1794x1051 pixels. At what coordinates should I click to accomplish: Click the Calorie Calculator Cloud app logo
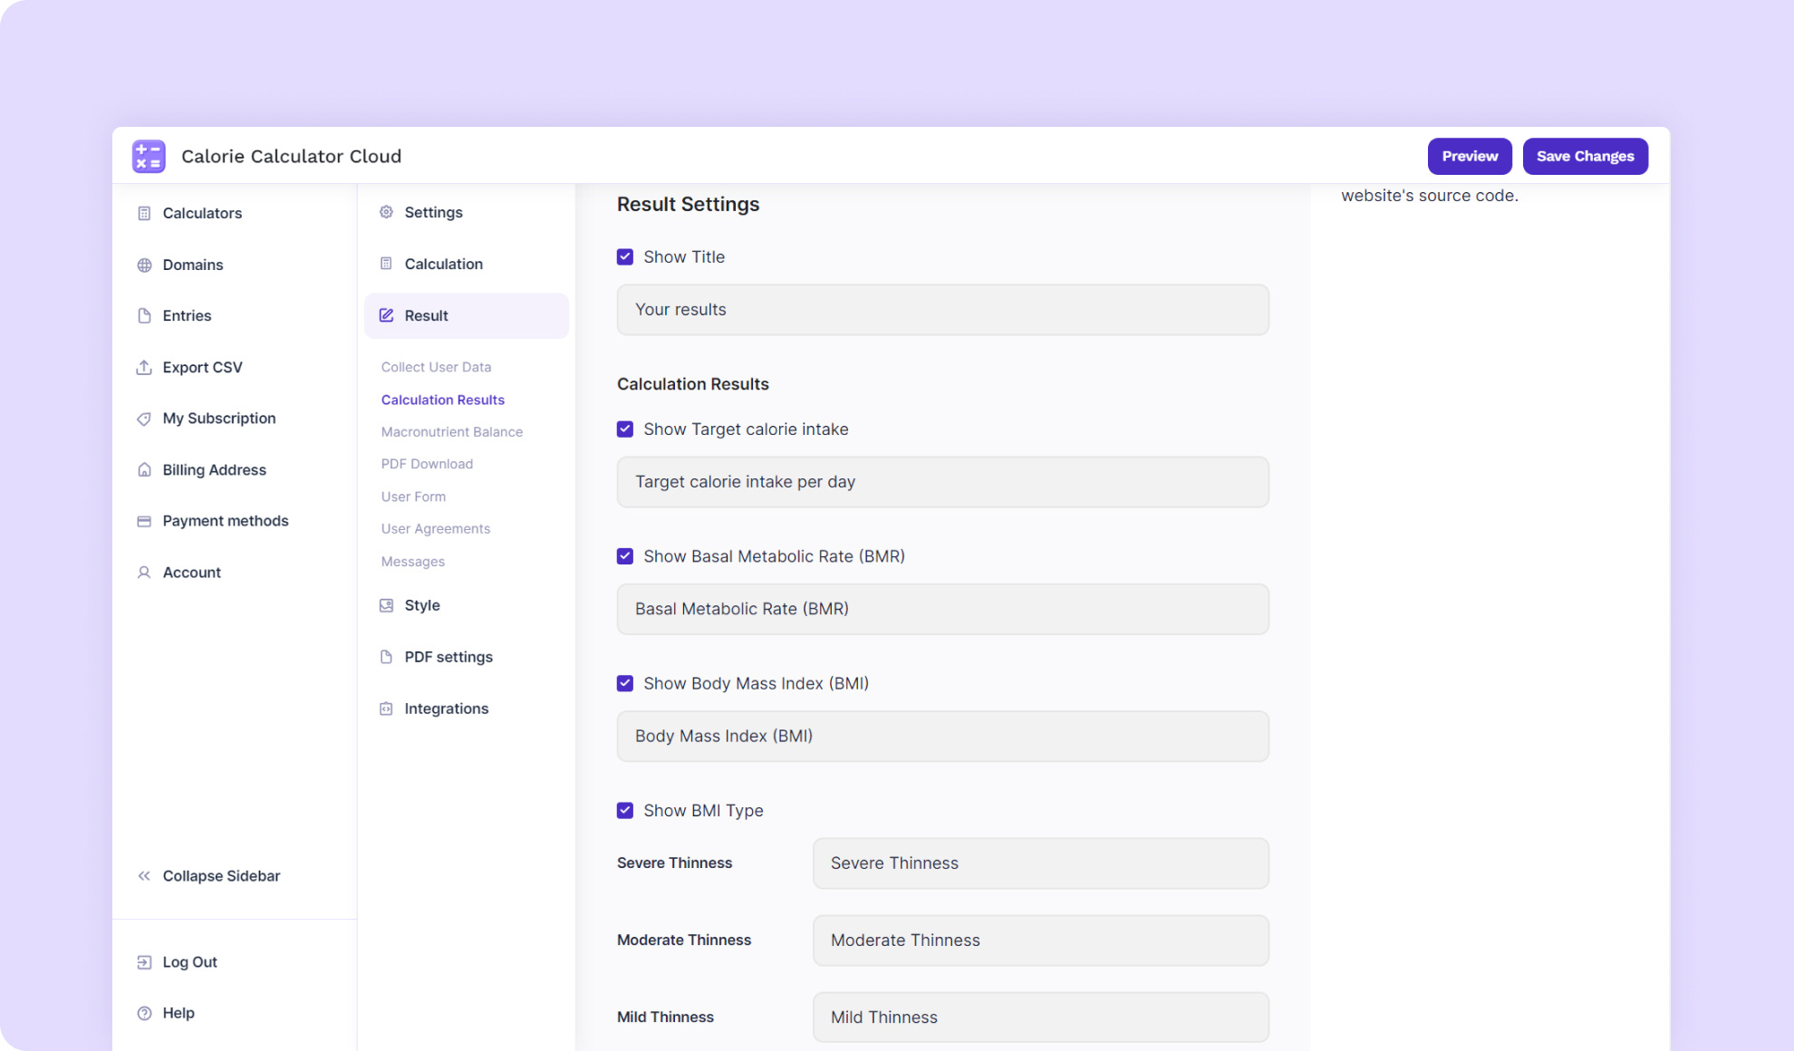click(149, 156)
